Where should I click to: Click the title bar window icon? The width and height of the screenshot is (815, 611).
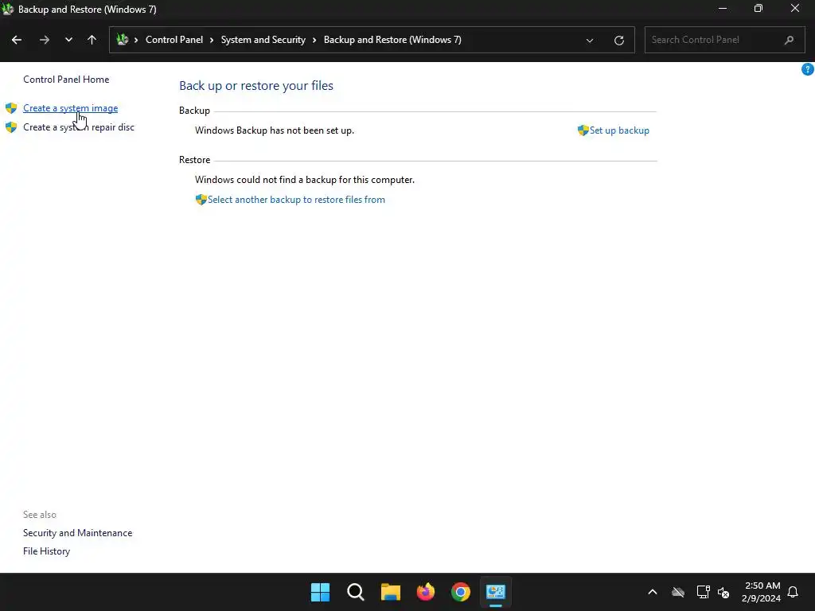point(8,9)
